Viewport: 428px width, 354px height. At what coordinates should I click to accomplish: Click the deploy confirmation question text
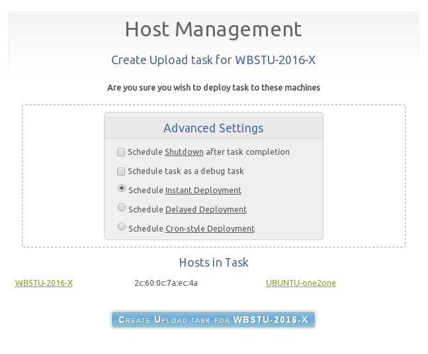tap(213, 87)
